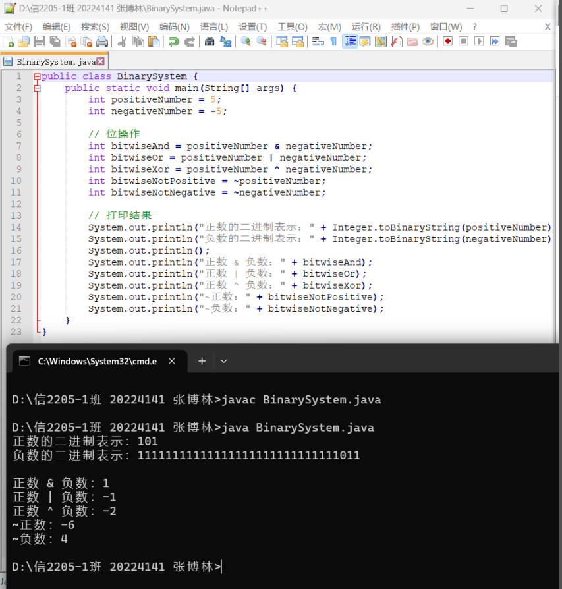
Task: Open Find with the binoculars icon
Action: tap(210, 42)
